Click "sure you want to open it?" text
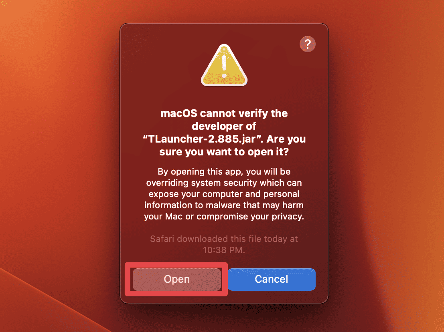 tap(224, 152)
